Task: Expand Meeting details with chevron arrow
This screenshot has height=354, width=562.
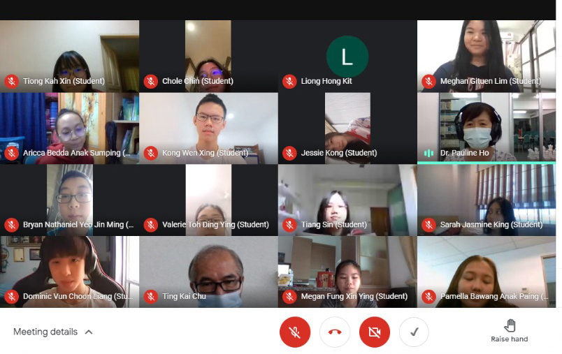Action: pyautogui.click(x=89, y=332)
